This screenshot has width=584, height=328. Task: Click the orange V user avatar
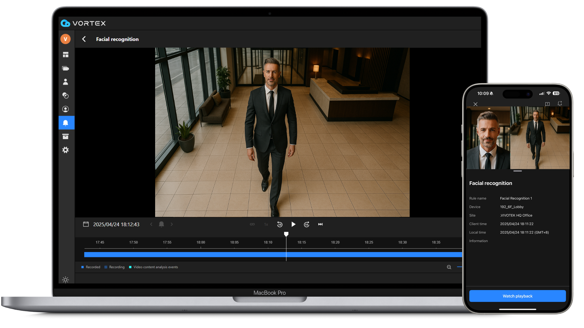[65, 39]
